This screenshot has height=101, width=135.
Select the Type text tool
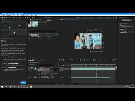coord(23,17)
